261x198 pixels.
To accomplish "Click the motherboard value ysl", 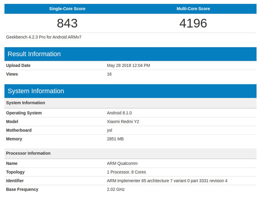I will [110, 130].
